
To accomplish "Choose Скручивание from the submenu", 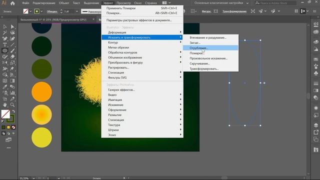I will pos(210,63).
